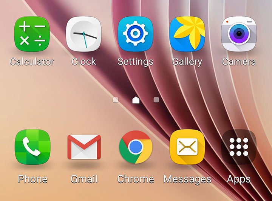272x201 pixels.
Task: Tap the "Chrome" label text
Action: click(136, 179)
